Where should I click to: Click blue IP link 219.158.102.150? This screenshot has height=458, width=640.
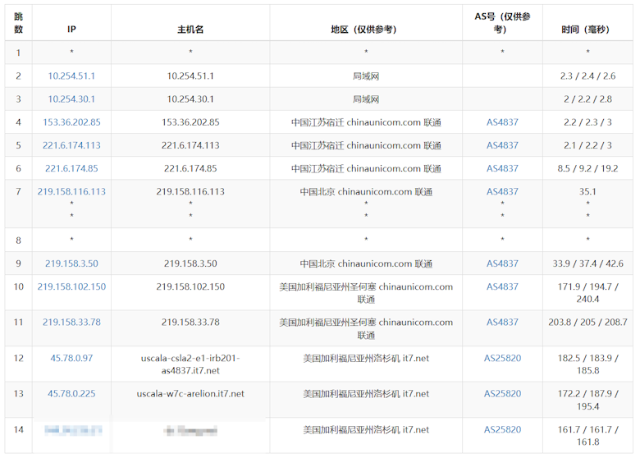coord(71,286)
